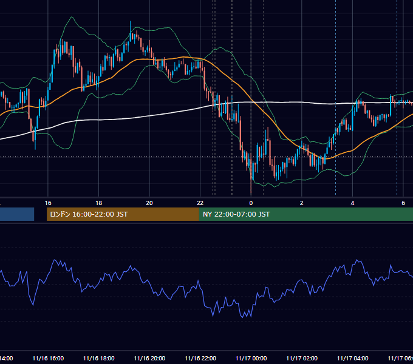
Task: Select the ロンドン 16:00-22:00 JST session bar
Action: click(123, 214)
